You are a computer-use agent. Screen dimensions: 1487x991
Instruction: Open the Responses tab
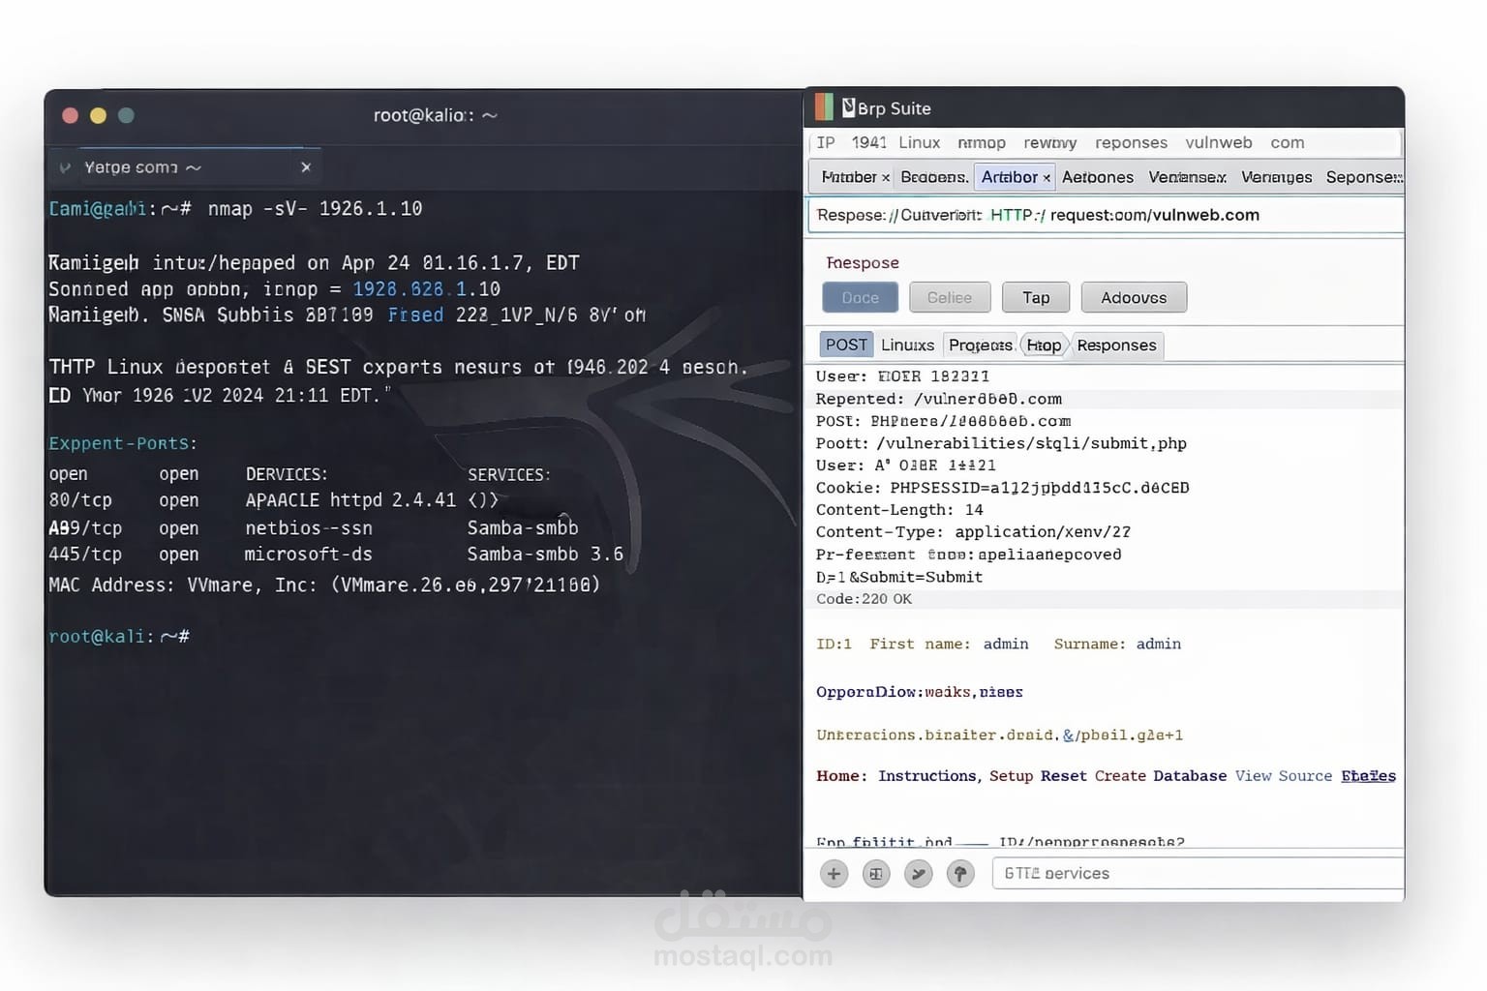[1116, 345]
